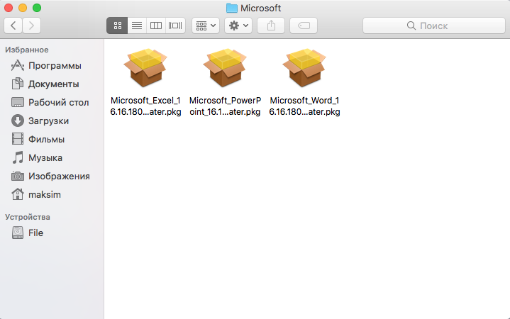Click the maksim home icon

18,194
